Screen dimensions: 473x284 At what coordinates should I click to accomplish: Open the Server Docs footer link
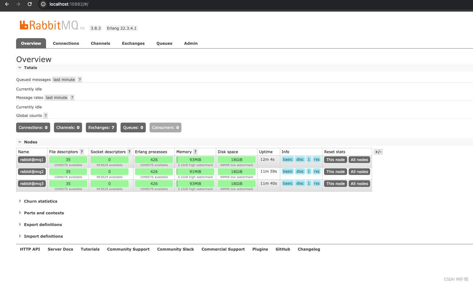coord(60,249)
